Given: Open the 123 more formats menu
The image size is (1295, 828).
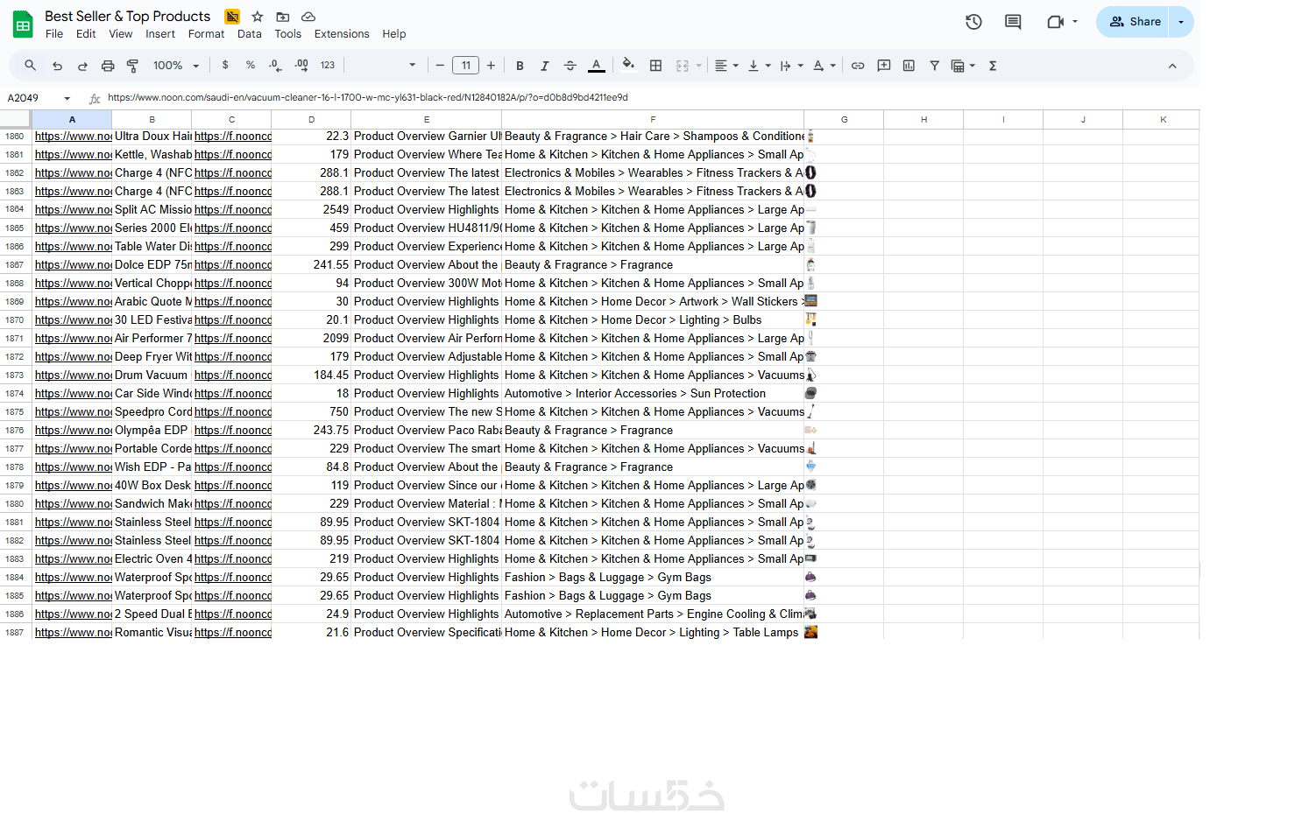Looking at the screenshot, I should pyautogui.click(x=328, y=66).
